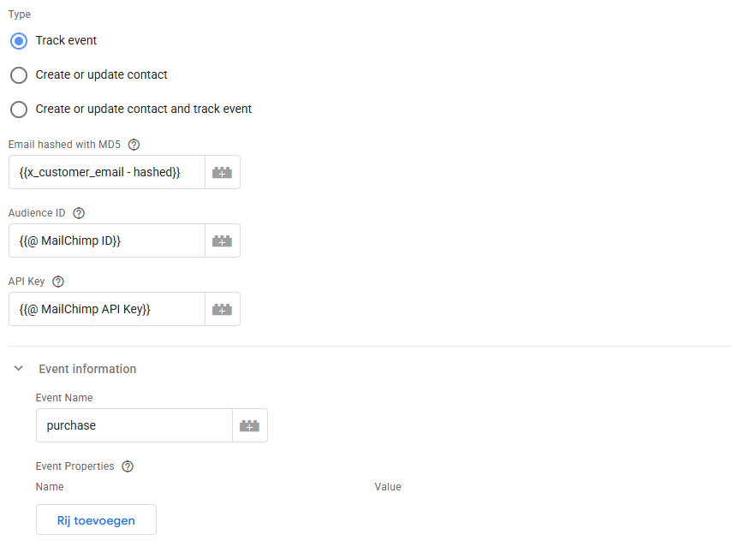Viewport: 732px width, 546px height.
Task: Click the Track event label text
Action: pos(67,41)
